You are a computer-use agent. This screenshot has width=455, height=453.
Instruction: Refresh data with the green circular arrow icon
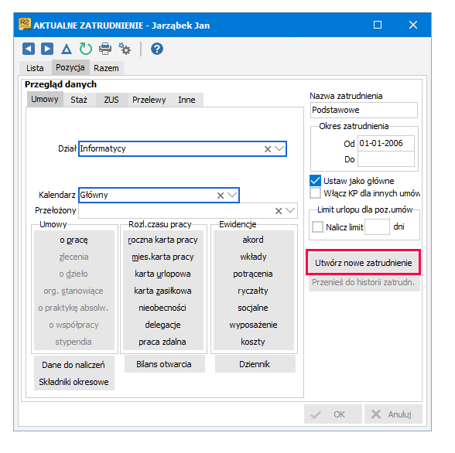pos(86,49)
